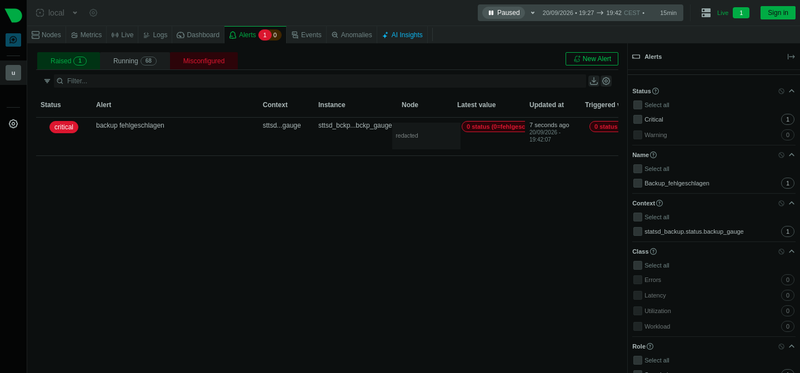Check the Critical status checkbox

(x=638, y=119)
